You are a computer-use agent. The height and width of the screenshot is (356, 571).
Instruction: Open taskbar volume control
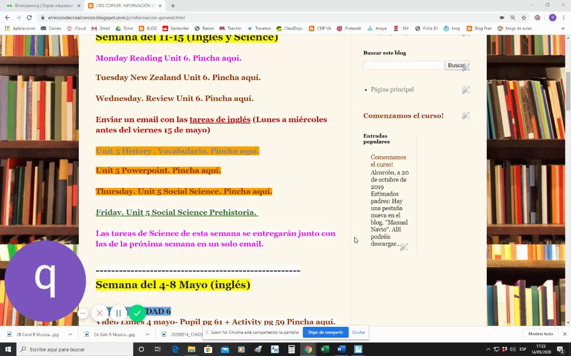[513, 349]
